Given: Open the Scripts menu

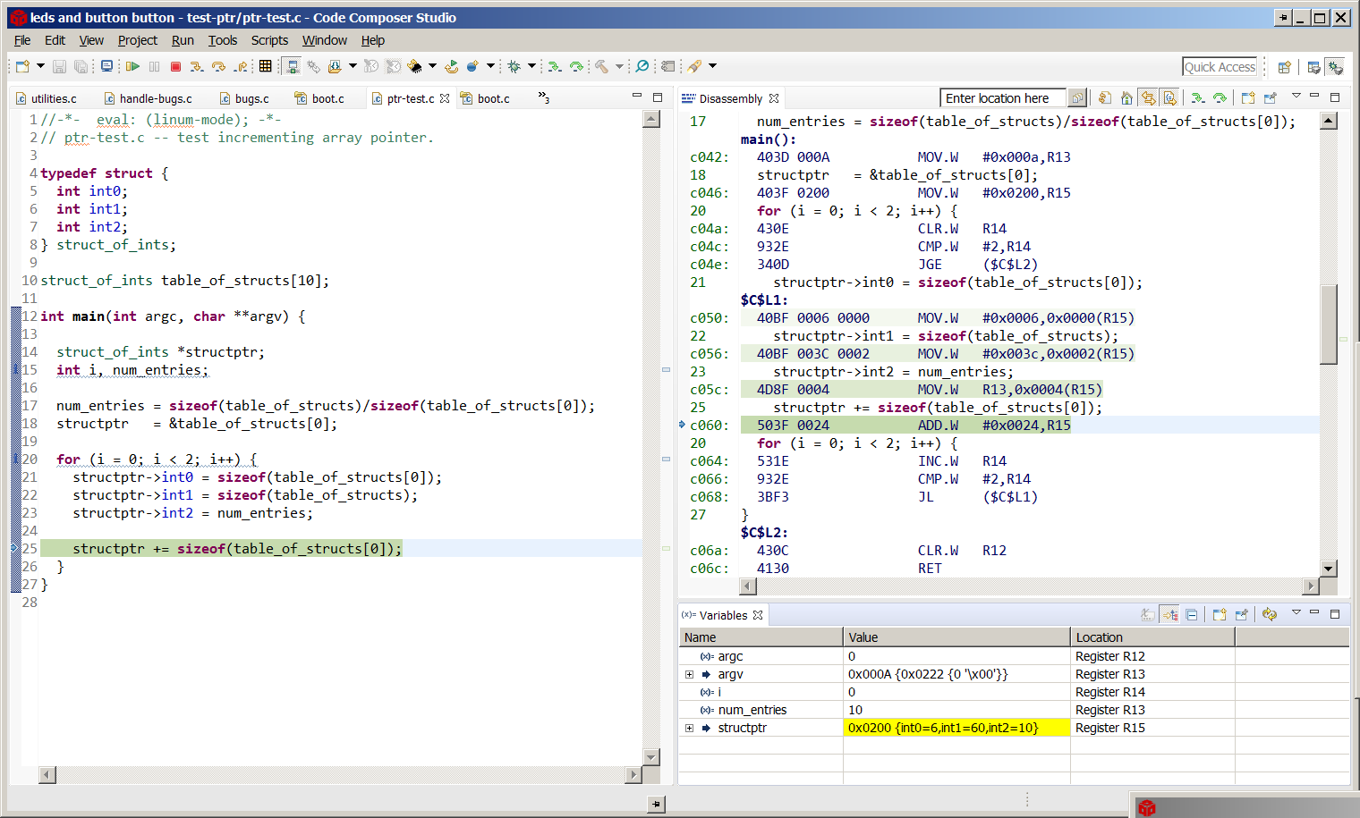Looking at the screenshot, I should coord(269,40).
